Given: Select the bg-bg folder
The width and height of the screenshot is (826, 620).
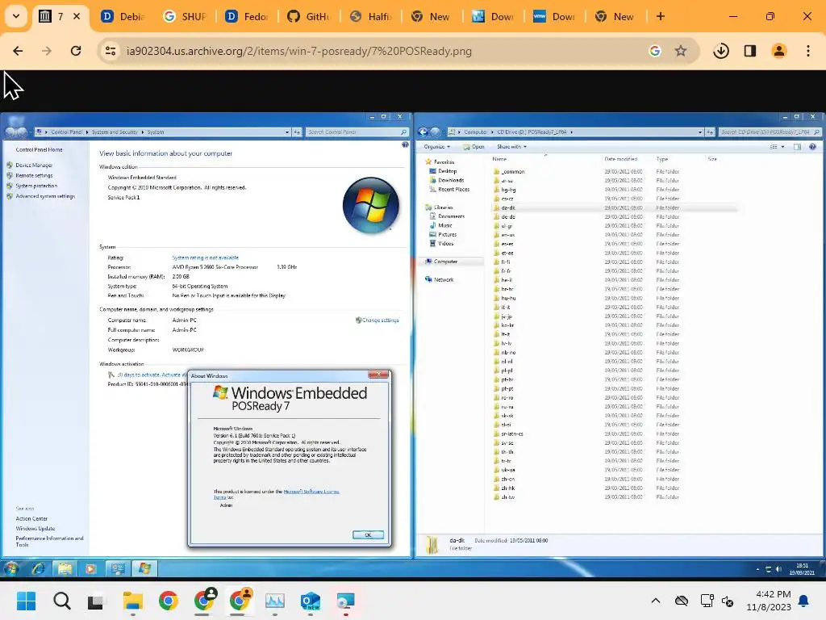Looking at the screenshot, I should [x=508, y=190].
